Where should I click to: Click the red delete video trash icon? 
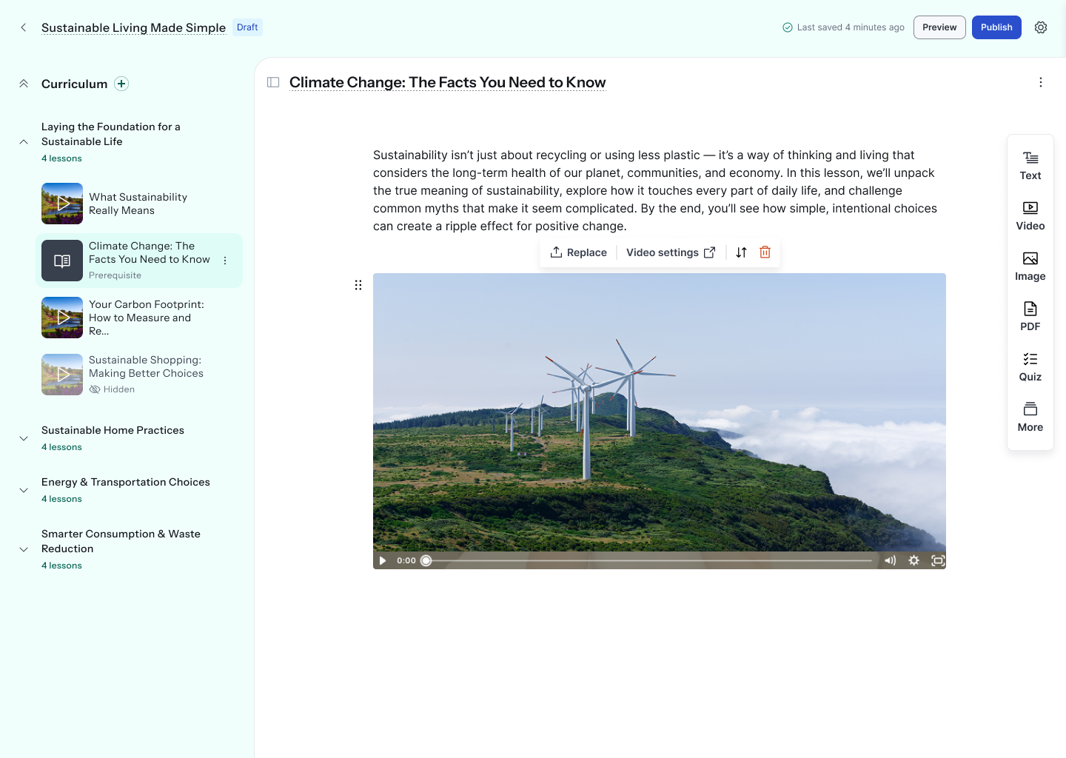pos(765,252)
